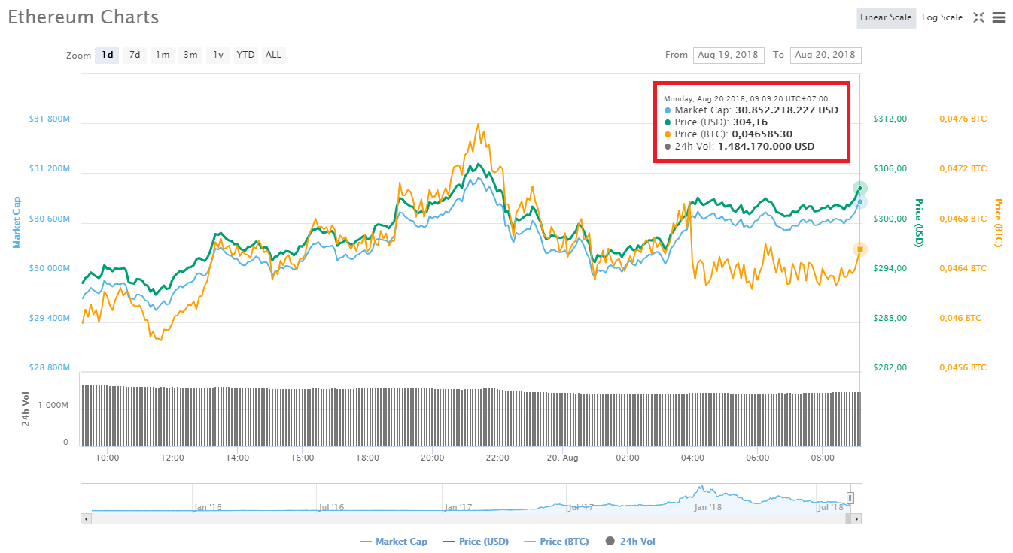Click the orange Price (BTC) square marker
Screen dimensions: 1013x553
[x=860, y=249]
